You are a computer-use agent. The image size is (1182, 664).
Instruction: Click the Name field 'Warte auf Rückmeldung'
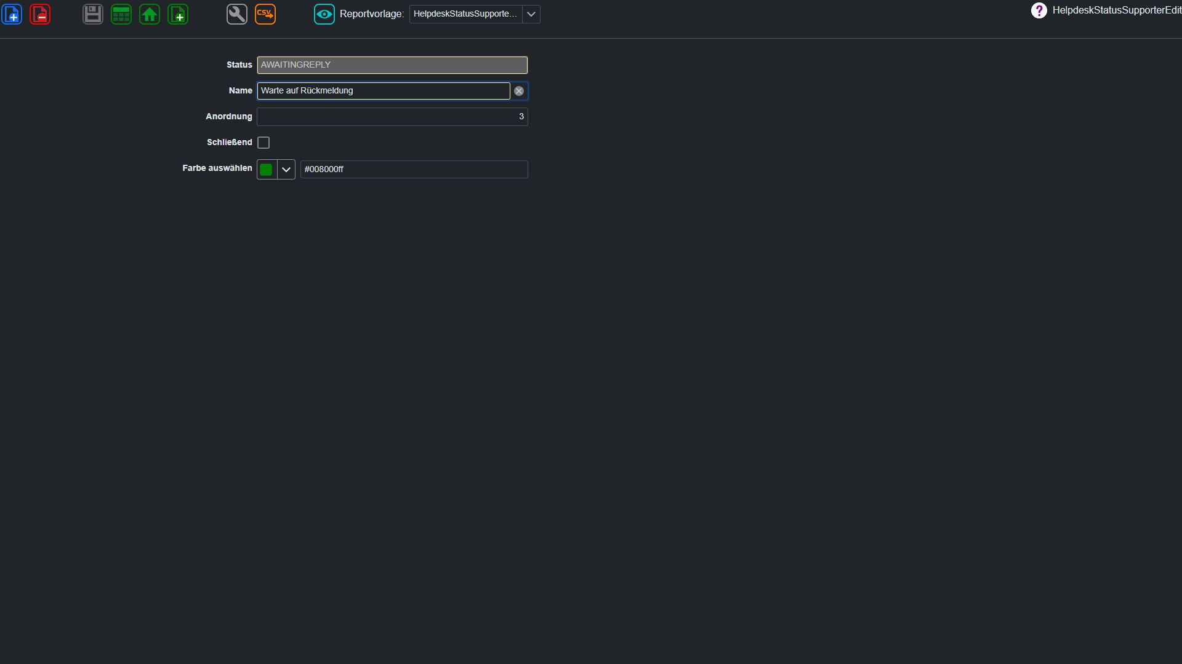[x=384, y=91]
